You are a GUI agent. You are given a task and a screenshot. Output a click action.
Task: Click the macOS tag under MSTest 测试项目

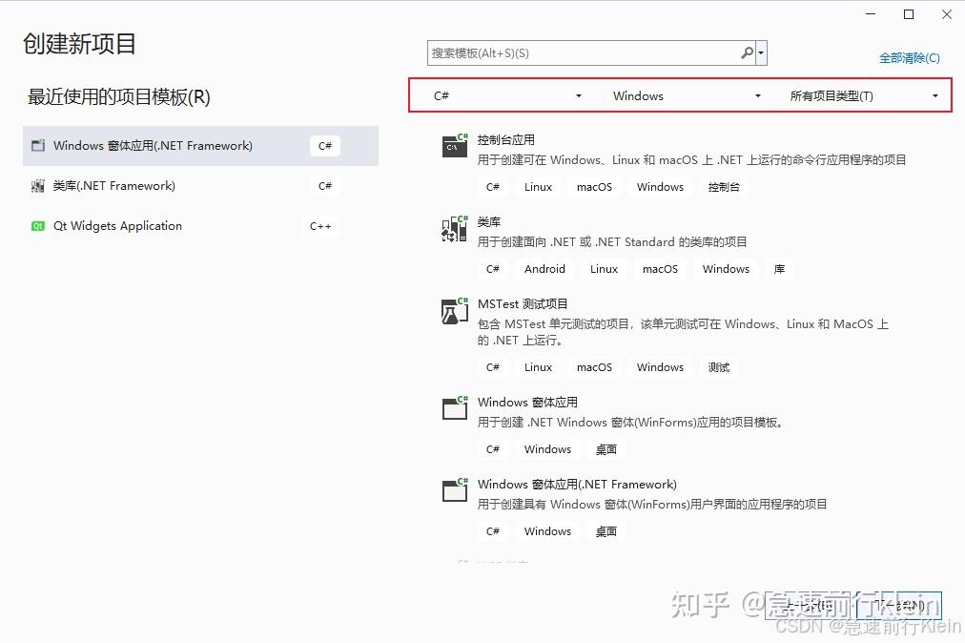coord(594,367)
